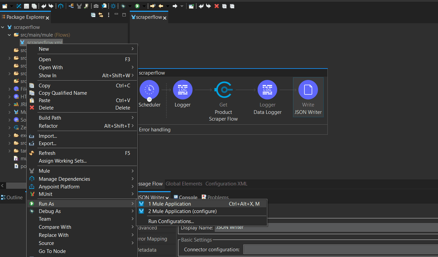438x257 pixels.
Task: Click the yellow Back navigation arrow
Action: 161,6
